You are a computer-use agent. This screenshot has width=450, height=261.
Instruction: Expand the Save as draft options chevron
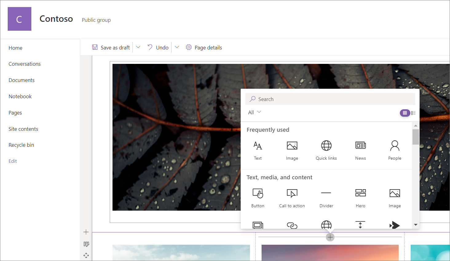tap(138, 47)
